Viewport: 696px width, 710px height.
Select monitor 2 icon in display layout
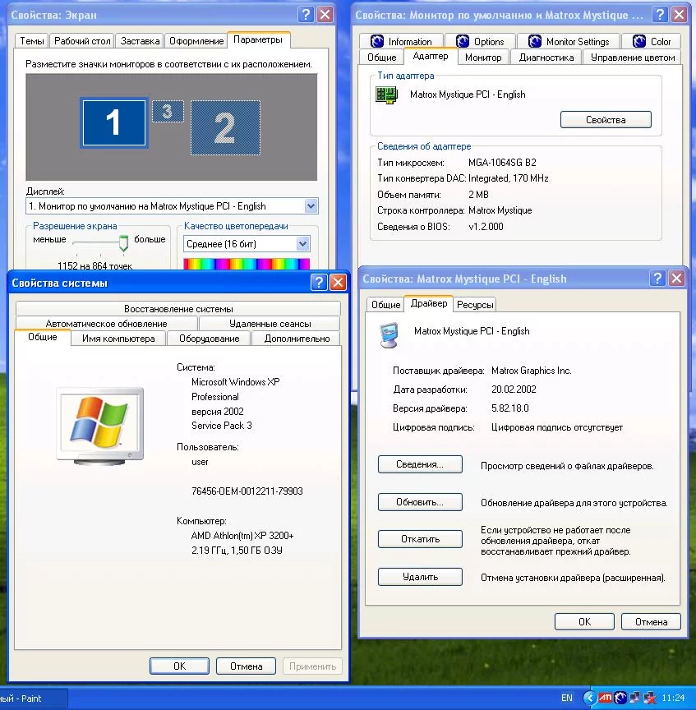225,127
